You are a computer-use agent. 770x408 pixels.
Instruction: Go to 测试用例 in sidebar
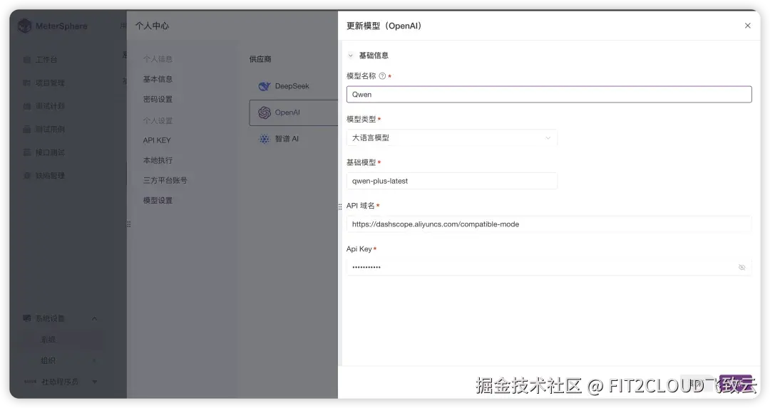[x=50, y=129]
